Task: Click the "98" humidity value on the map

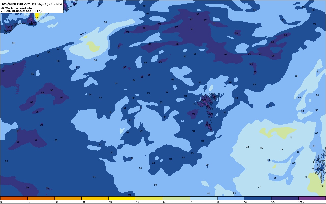Action: [x=9, y=27]
